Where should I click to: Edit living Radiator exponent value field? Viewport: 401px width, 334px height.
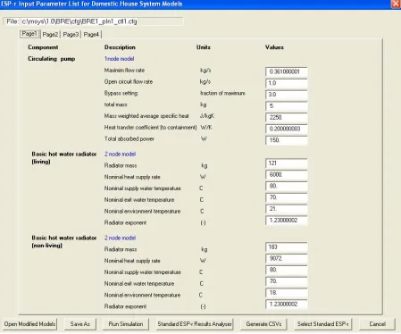tap(286, 221)
